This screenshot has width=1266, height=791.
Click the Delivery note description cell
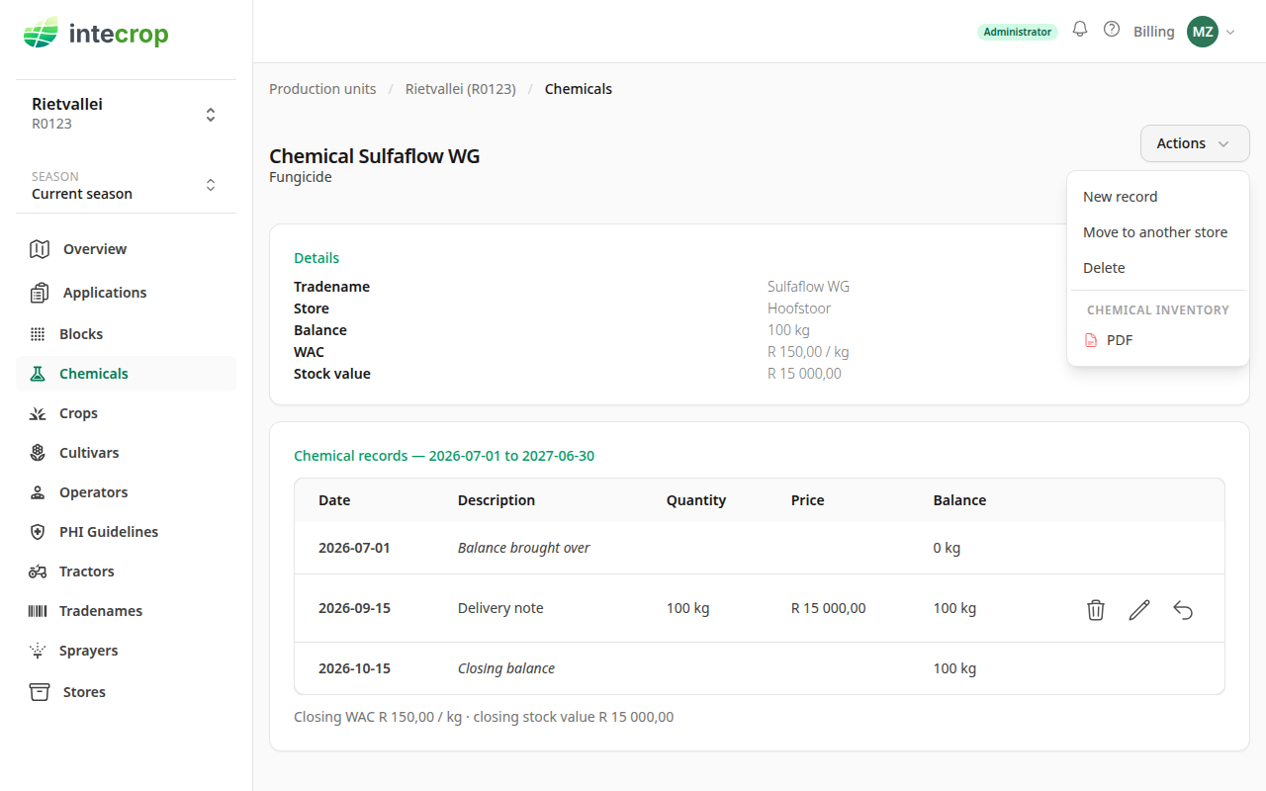coord(500,608)
